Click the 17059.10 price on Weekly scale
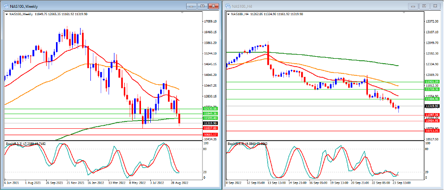Image resolution: width=444 pixels, height=190 pixels. (x=210, y=21)
